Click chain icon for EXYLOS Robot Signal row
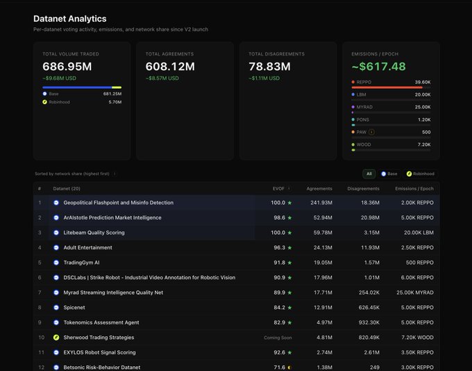 (x=56, y=352)
